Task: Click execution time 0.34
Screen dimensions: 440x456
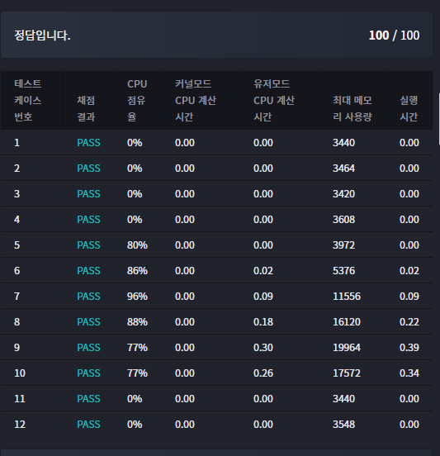Action: [409, 373]
